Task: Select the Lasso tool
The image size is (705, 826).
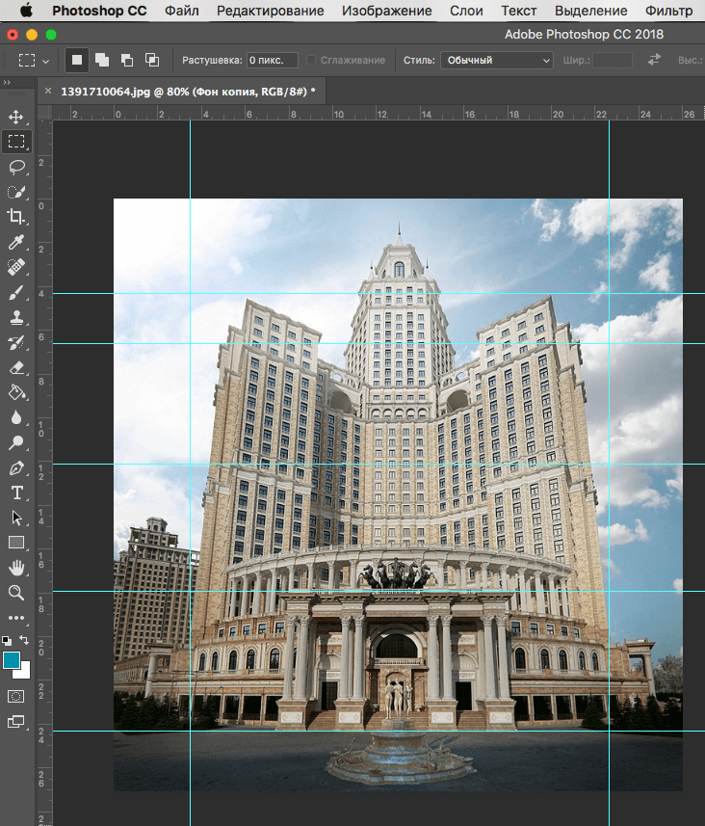Action: click(16, 167)
